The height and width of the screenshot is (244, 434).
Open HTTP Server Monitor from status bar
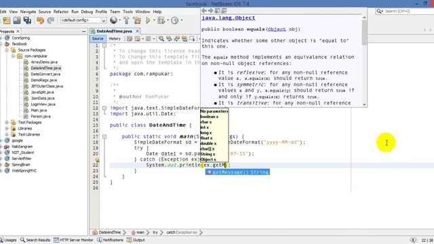[x=74, y=240]
